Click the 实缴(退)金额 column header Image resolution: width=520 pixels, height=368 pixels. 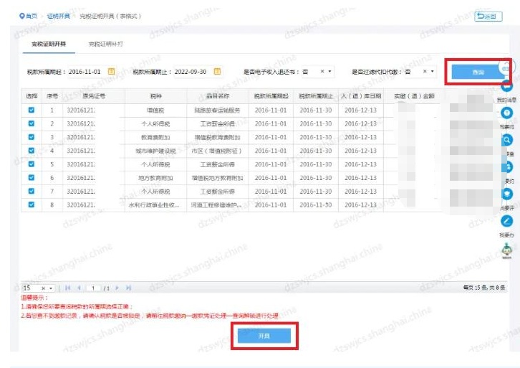click(414, 96)
